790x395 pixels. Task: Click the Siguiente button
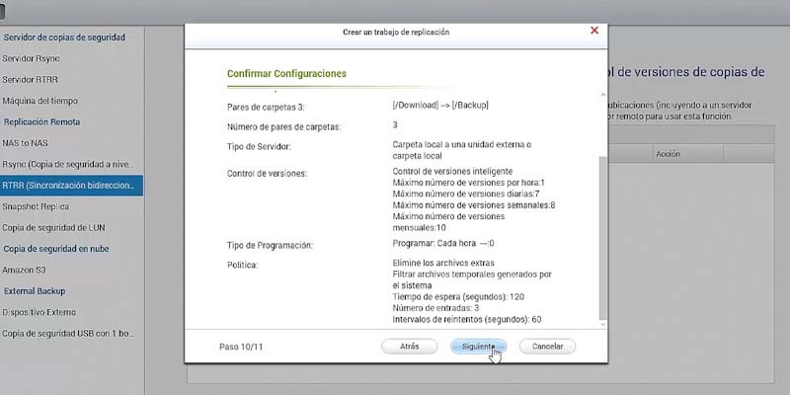(x=478, y=347)
